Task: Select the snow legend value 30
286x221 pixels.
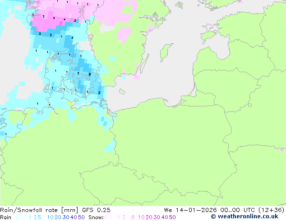Action: coord(157,217)
